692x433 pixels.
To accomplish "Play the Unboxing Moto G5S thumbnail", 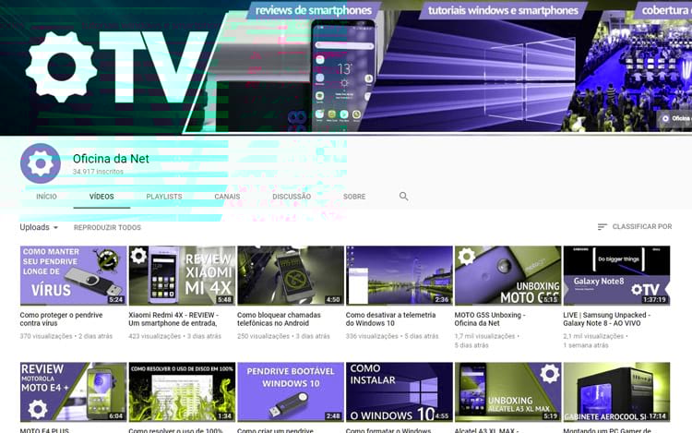I will [x=508, y=275].
